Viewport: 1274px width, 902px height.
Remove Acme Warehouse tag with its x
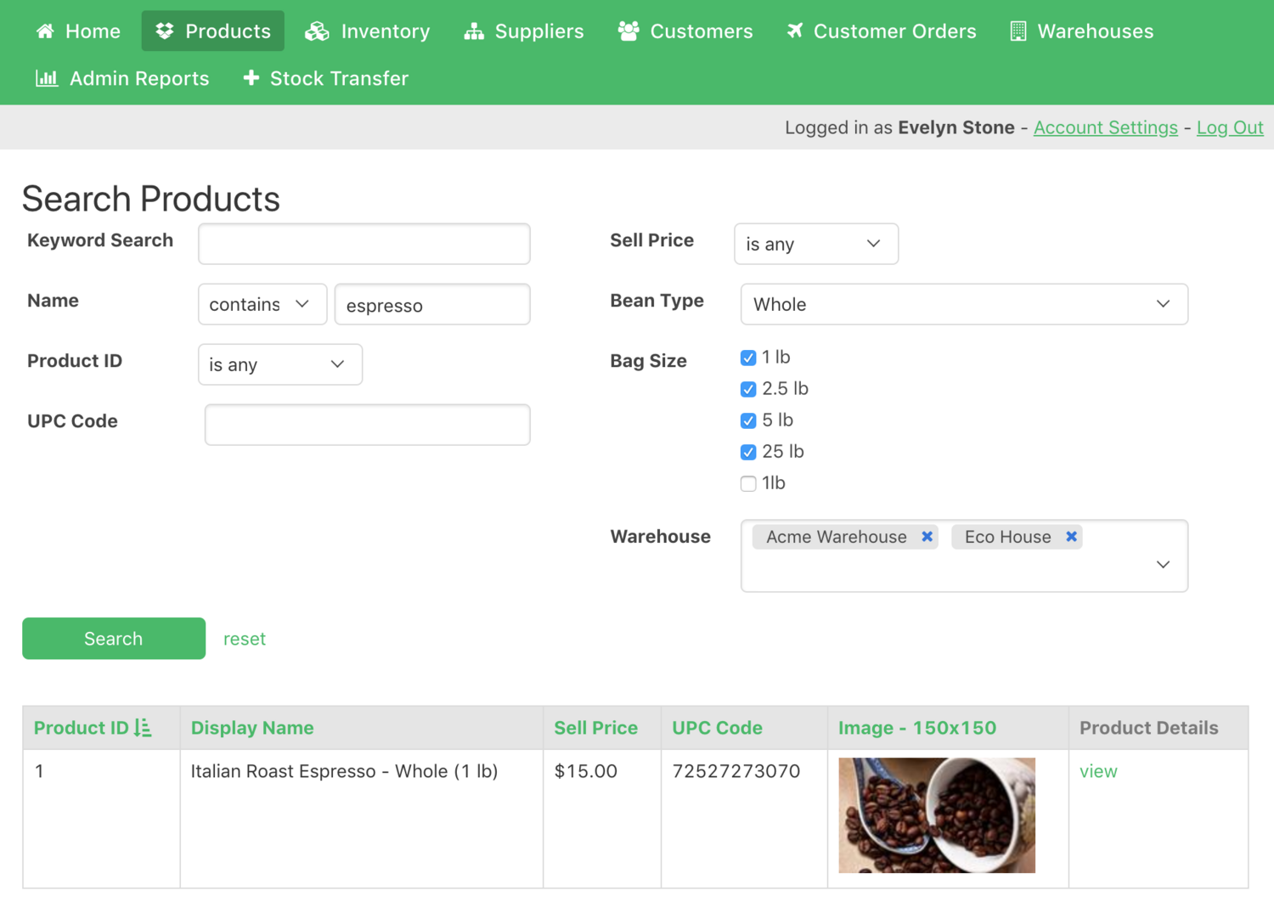click(927, 537)
